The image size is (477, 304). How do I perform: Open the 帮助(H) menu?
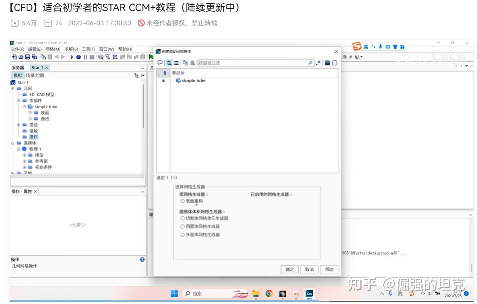(125, 49)
